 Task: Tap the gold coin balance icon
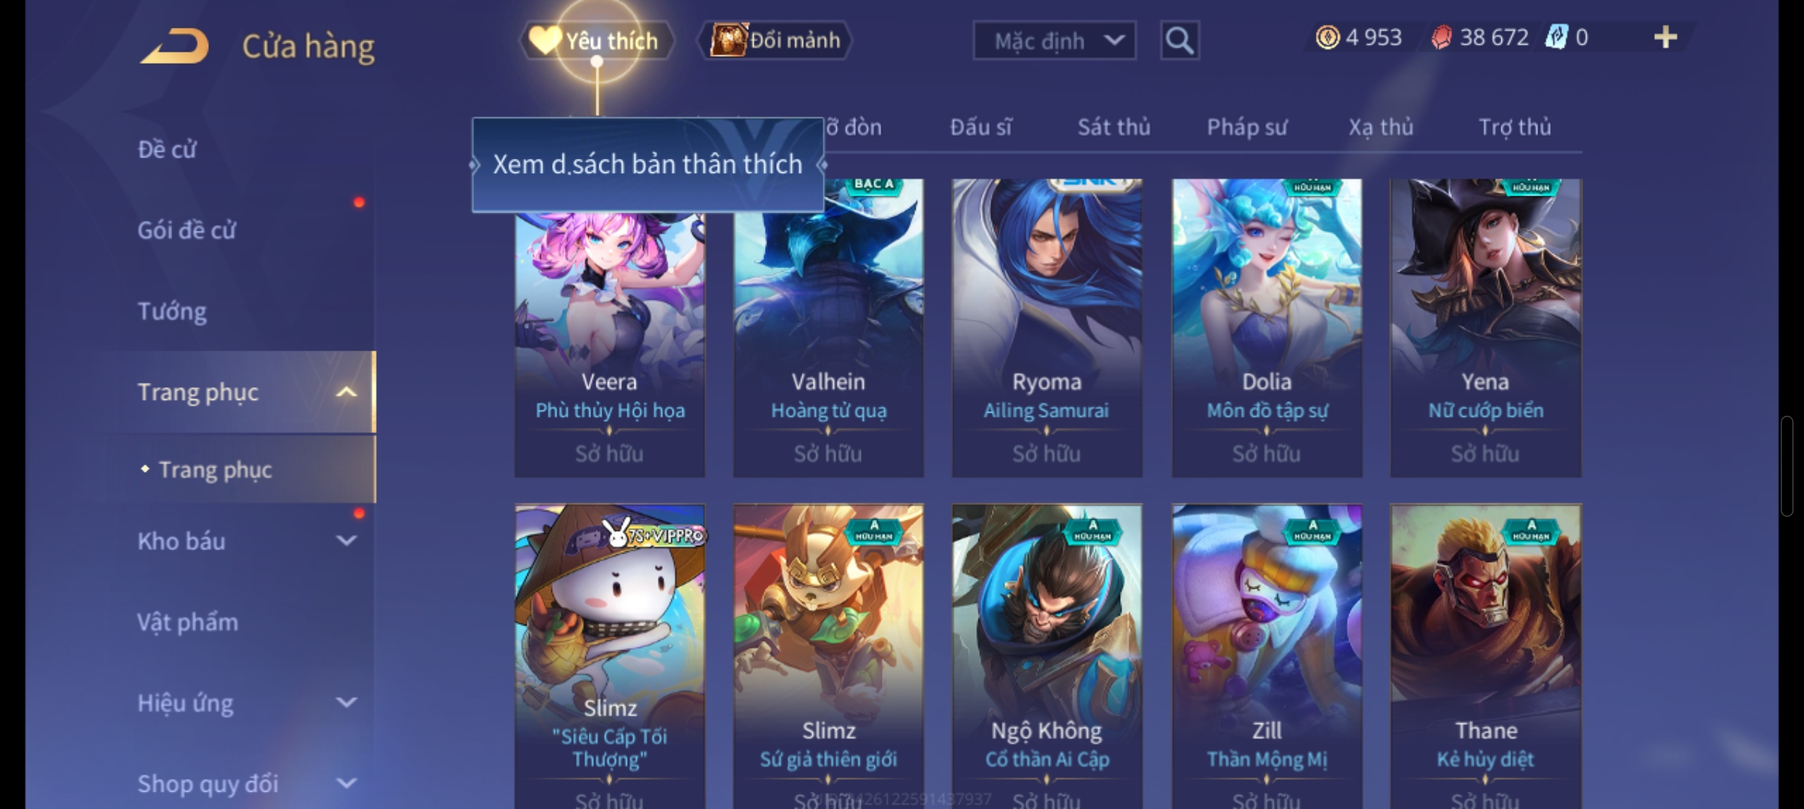1327,37
